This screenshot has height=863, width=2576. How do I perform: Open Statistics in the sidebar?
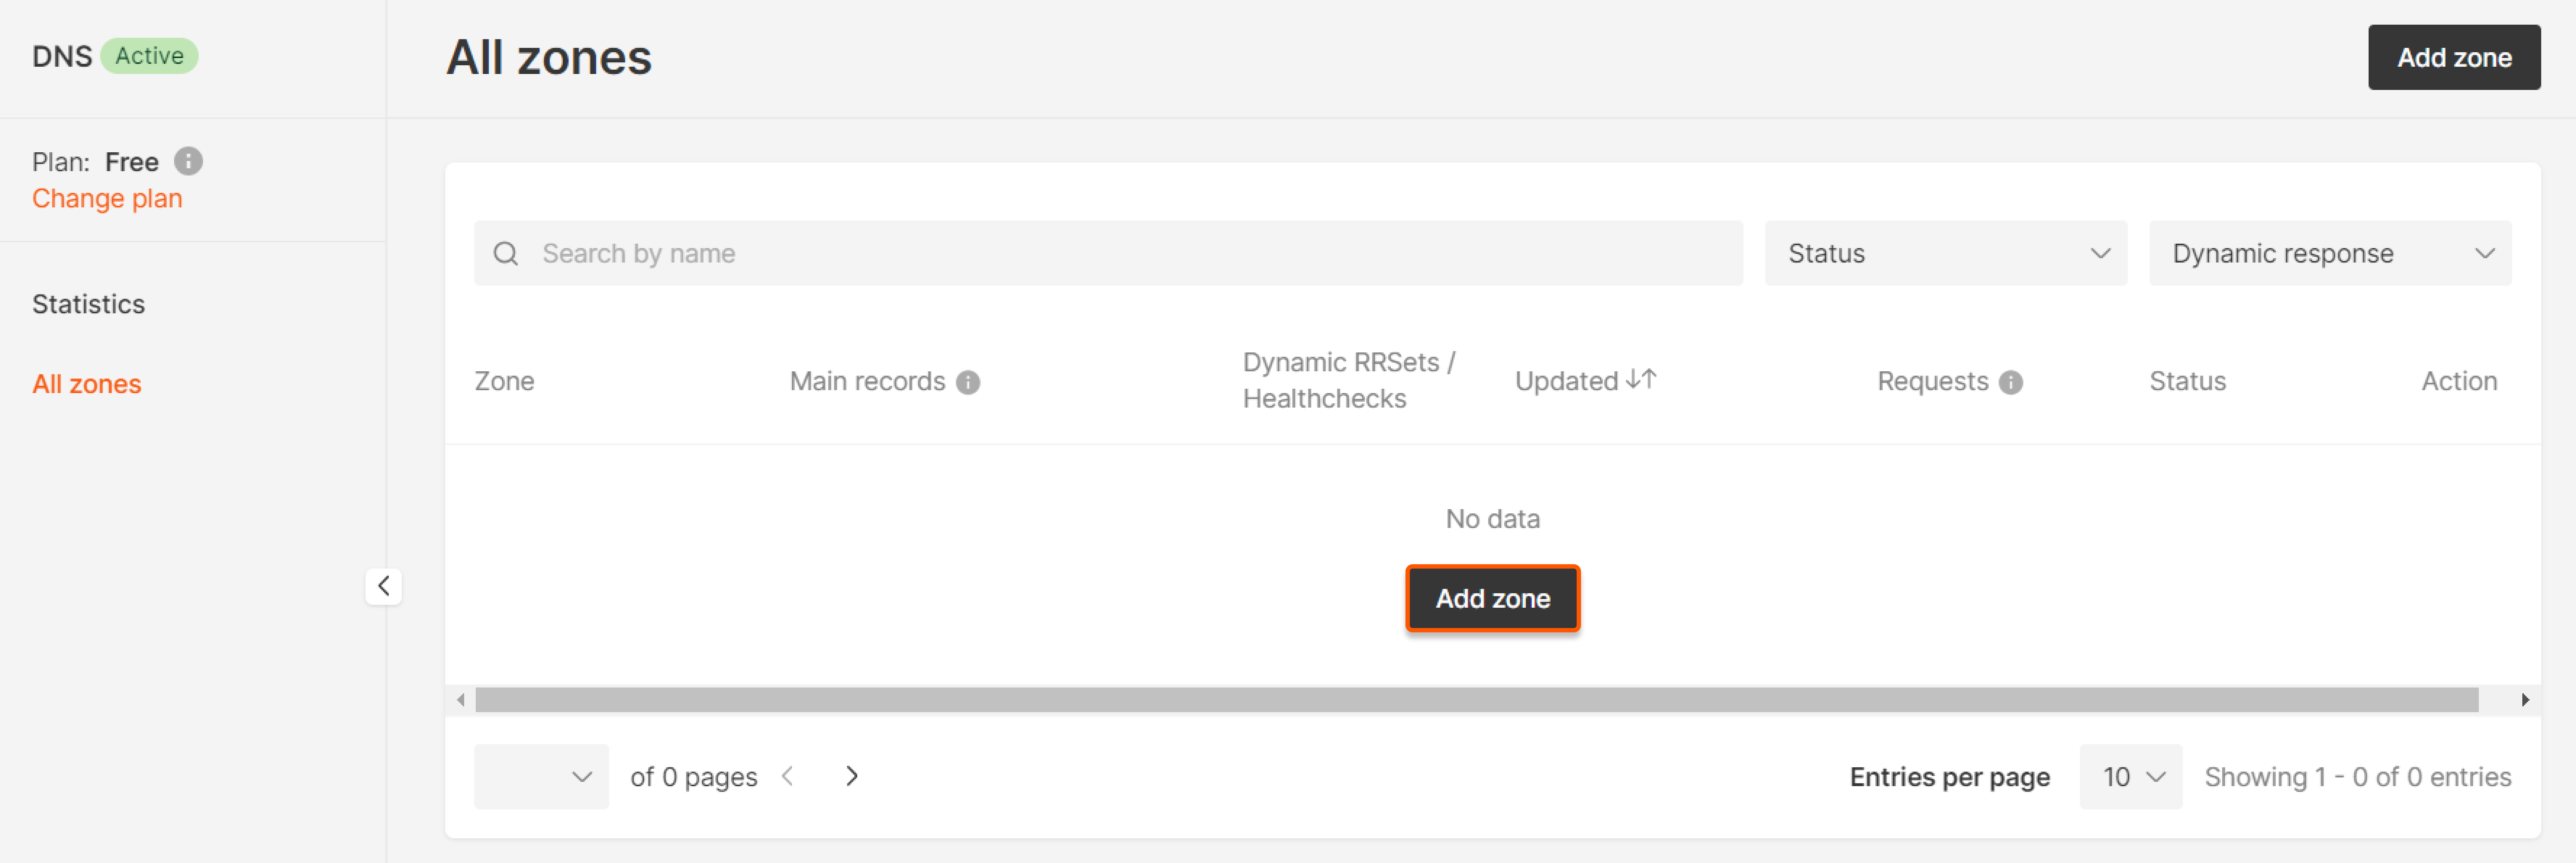pos(88,304)
